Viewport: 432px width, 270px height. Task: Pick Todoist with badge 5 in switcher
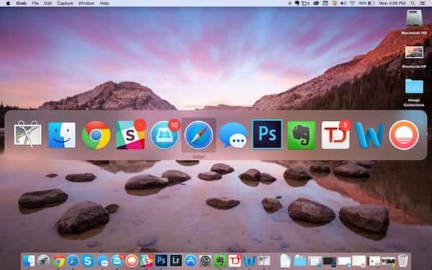(336, 135)
